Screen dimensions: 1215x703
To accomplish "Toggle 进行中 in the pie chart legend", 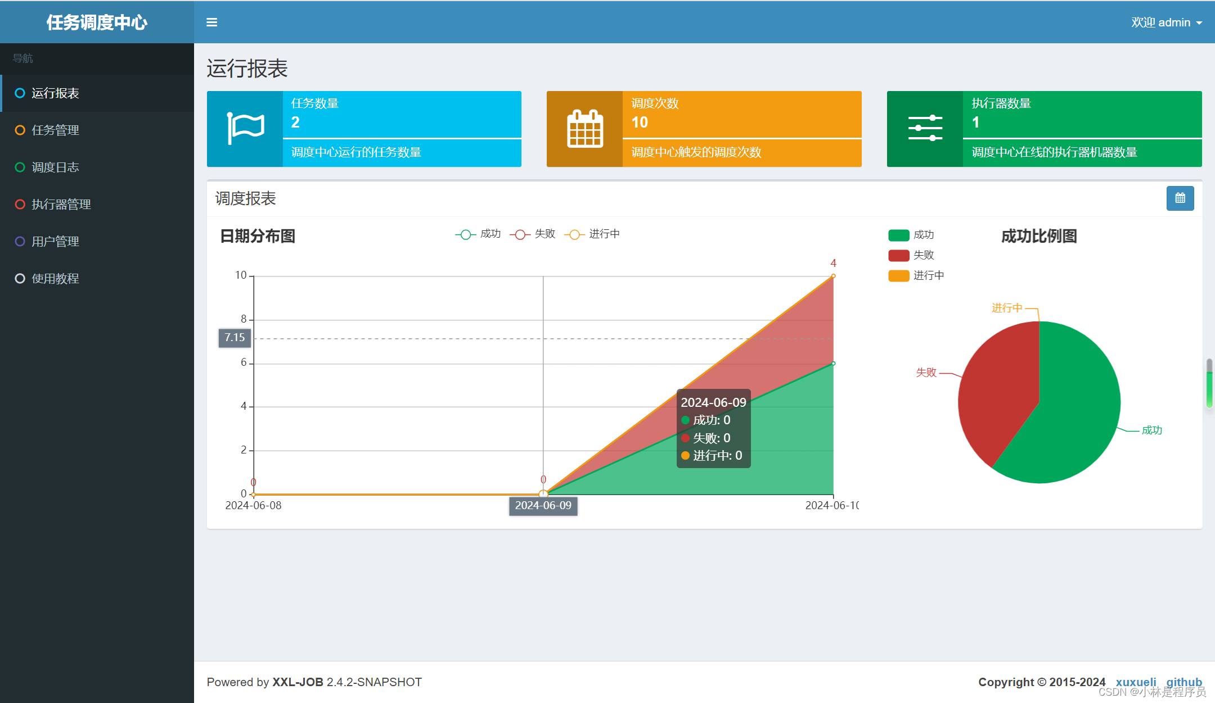I will [916, 275].
